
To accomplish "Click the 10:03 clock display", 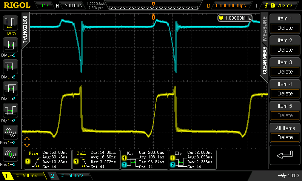I will click(x=293, y=175).
